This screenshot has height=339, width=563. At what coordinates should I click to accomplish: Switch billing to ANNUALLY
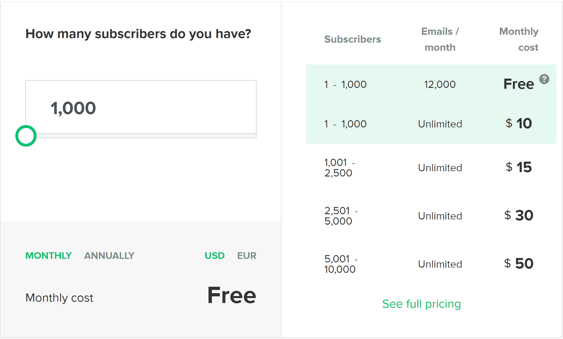[109, 256]
